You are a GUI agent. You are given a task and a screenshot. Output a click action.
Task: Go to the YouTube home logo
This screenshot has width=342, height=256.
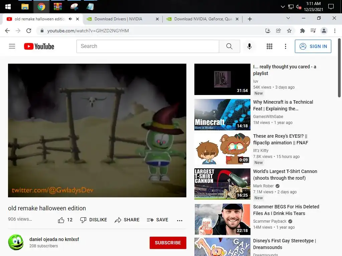click(x=39, y=46)
